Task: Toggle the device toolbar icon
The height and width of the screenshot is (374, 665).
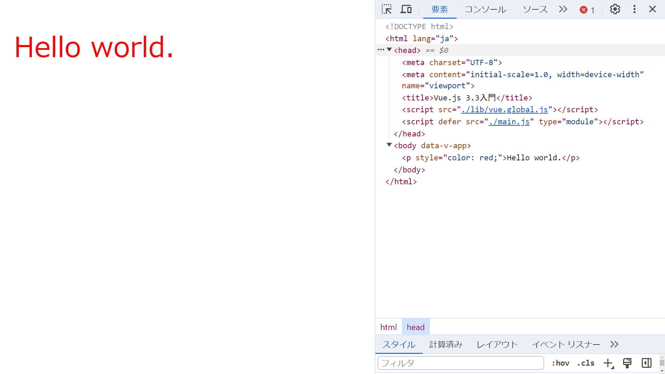Action: pyautogui.click(x=406, y=9)
